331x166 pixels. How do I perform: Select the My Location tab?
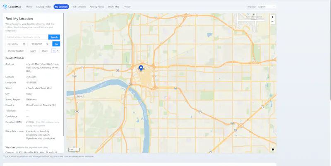pos(61,7)
